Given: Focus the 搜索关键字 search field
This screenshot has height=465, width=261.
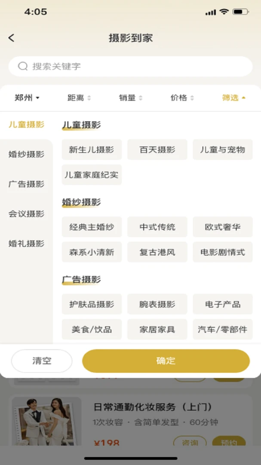Looking at the screenshot, I should point(130,66).
